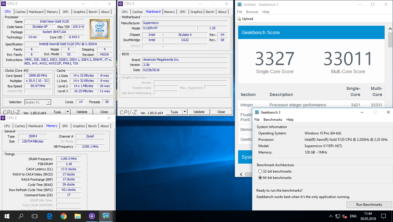
Task: Select 32-bit benchmarks radio button
Action: (x=260, y=171)
